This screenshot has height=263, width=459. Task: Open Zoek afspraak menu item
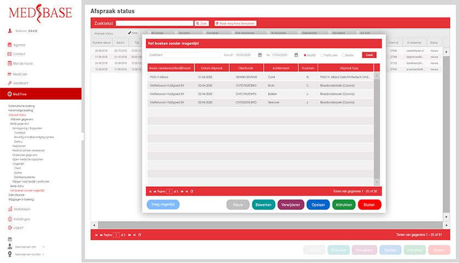pyautogui.click(x=16, y=195)
